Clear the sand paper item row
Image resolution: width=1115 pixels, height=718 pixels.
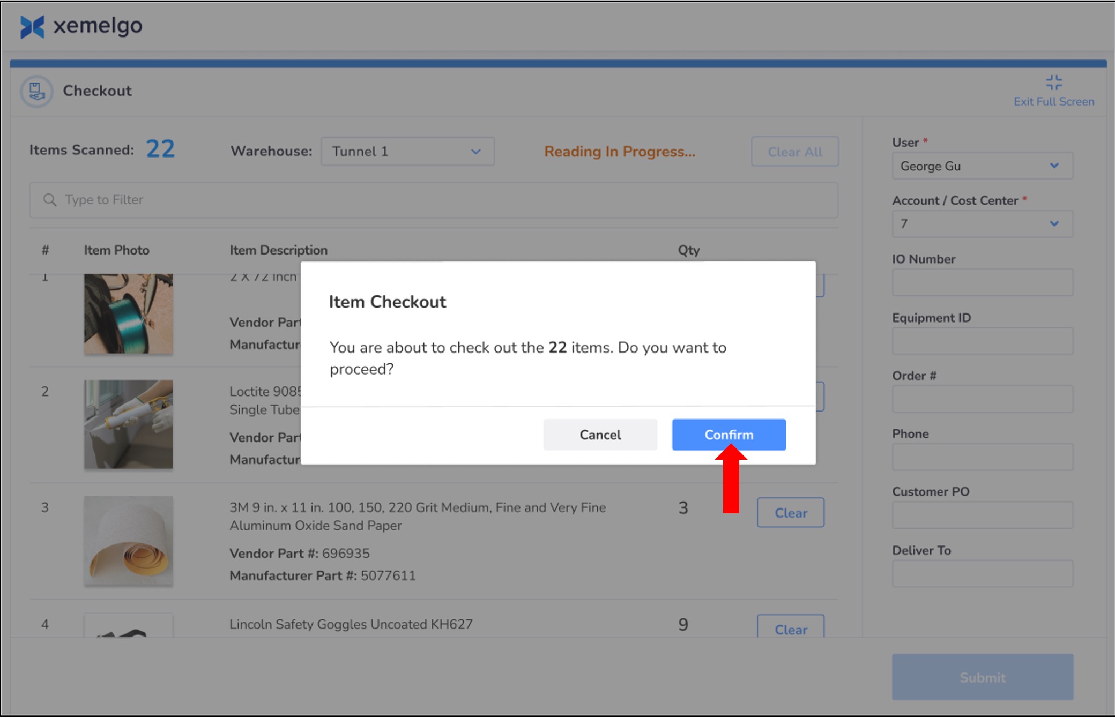click(790, 513)
